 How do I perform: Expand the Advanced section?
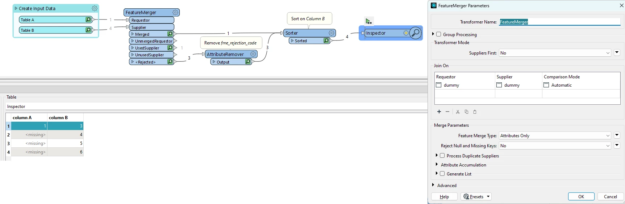point(433,185)
